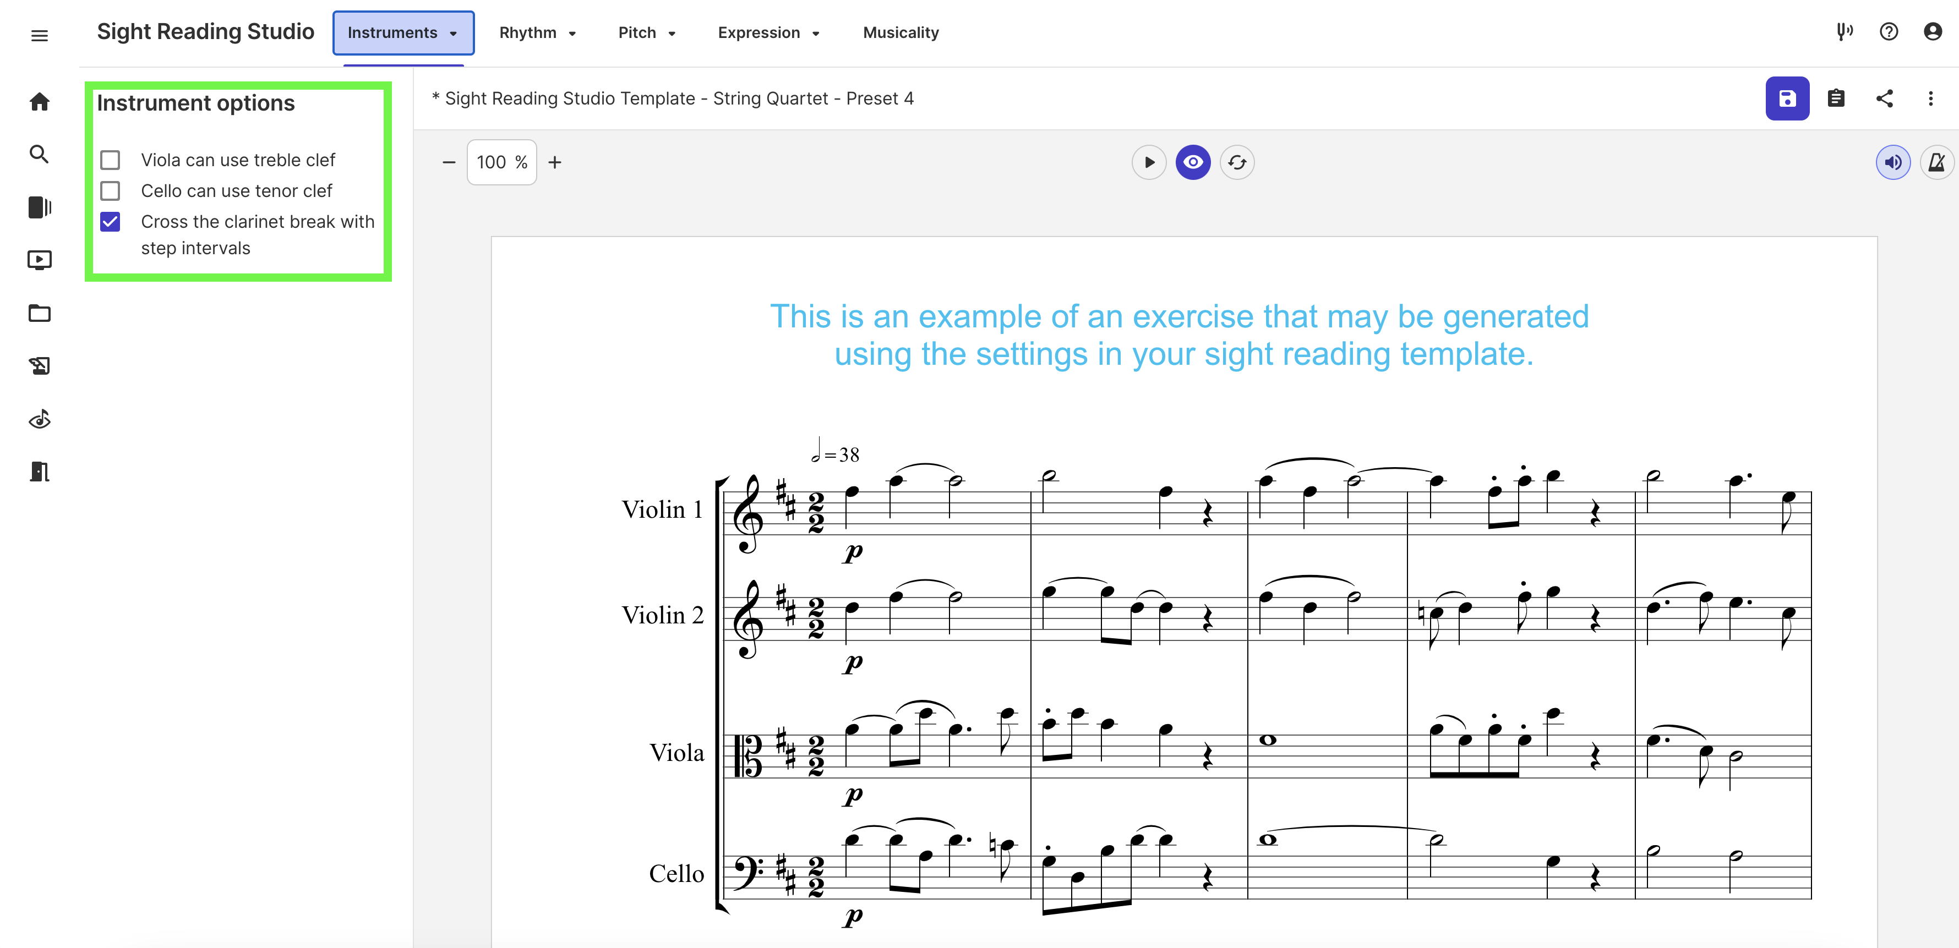Open the door room icon in sidebar
1959x948 pixels.
pyautogui.click(x=40, y=472)
